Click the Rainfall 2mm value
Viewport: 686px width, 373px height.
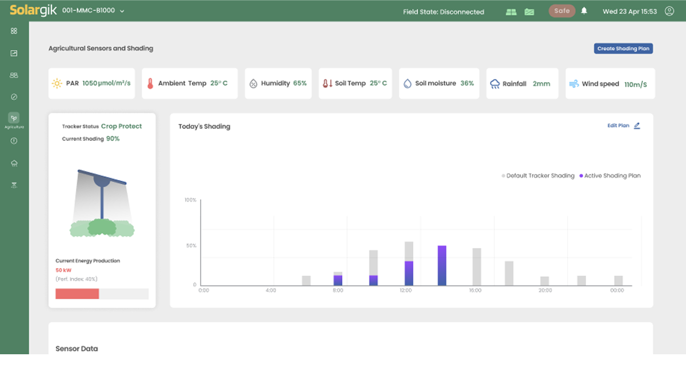click(541, 84)
